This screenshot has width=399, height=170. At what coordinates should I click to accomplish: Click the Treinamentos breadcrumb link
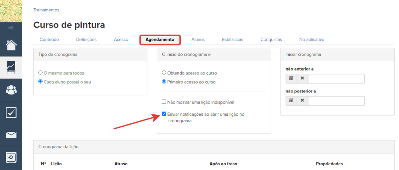tap(46, 10)
